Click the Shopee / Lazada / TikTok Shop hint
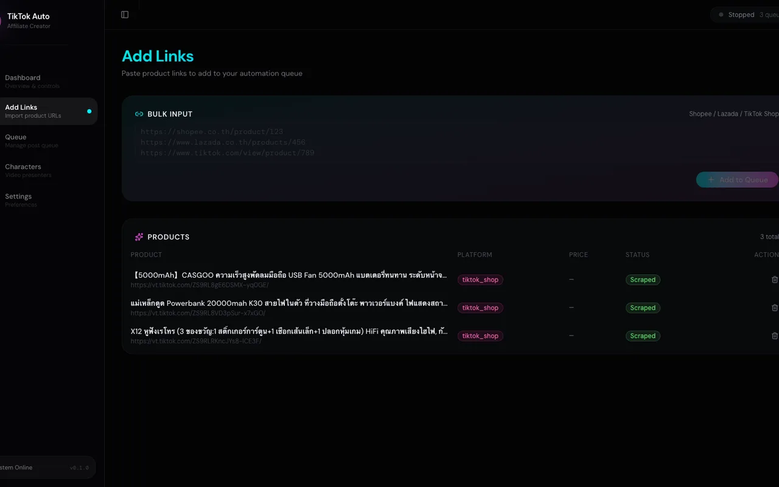This screenshot has width=779, height=487. 733,114
